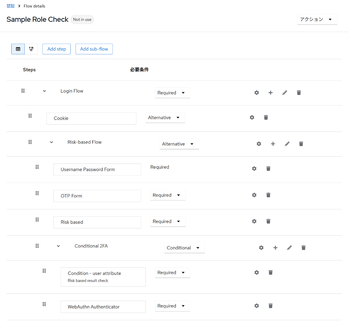Open requirement dropdown for WebAuthn Authenticator
The width and height of the screenshot is (349, 325).
click(x=173, y=306)
